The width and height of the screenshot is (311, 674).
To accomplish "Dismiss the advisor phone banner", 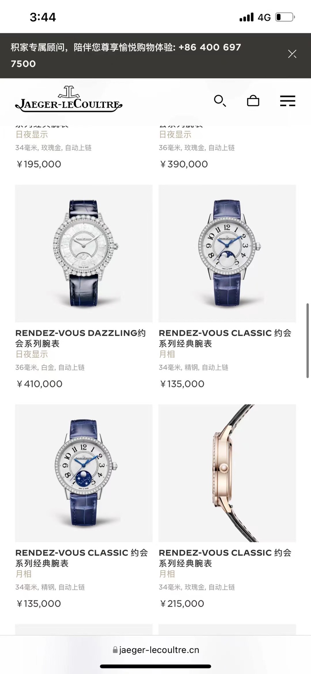I will click(292, 54).
